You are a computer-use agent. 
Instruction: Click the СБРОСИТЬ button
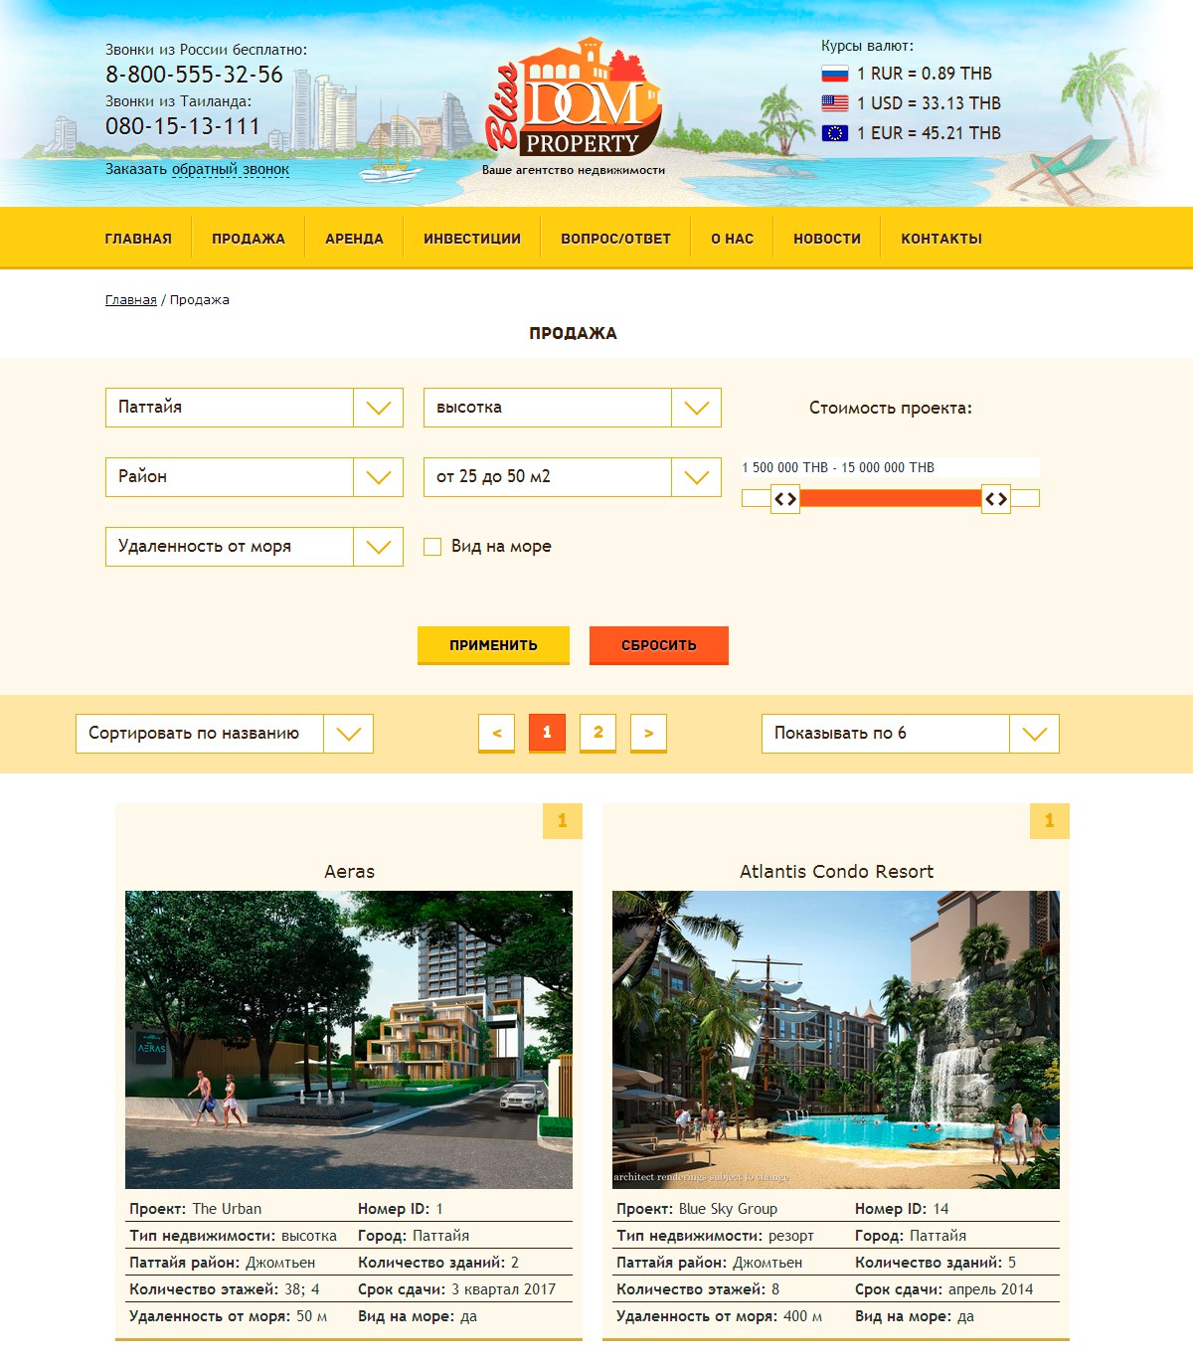[x=659, y=645]
